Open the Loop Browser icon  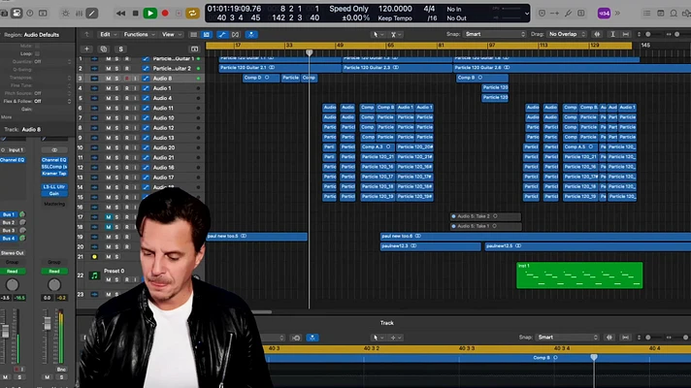674,14
